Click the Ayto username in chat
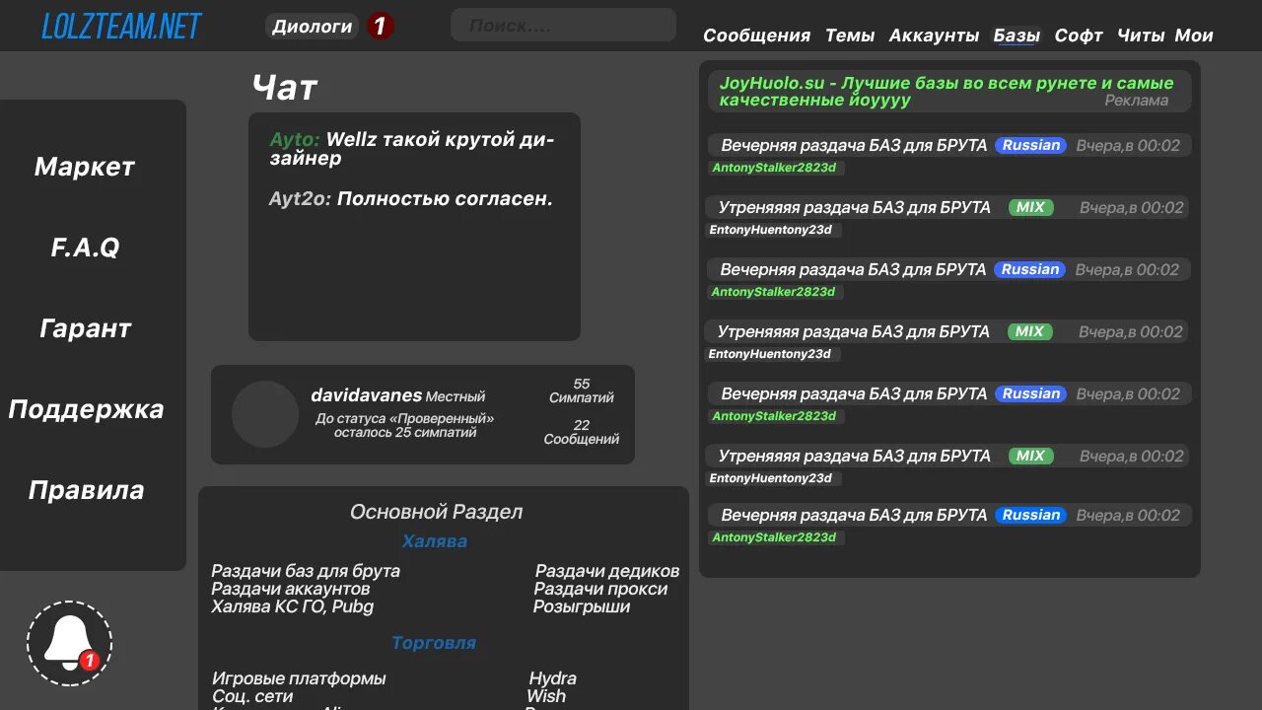 [x=295, y=140]
